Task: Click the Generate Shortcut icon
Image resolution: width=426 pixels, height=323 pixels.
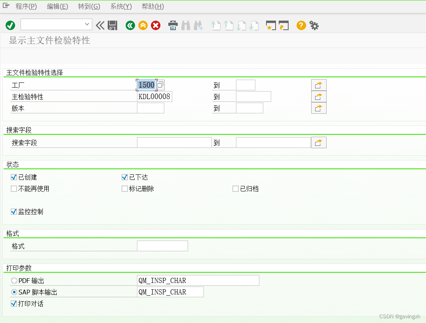Action: [x=283, y=25]
